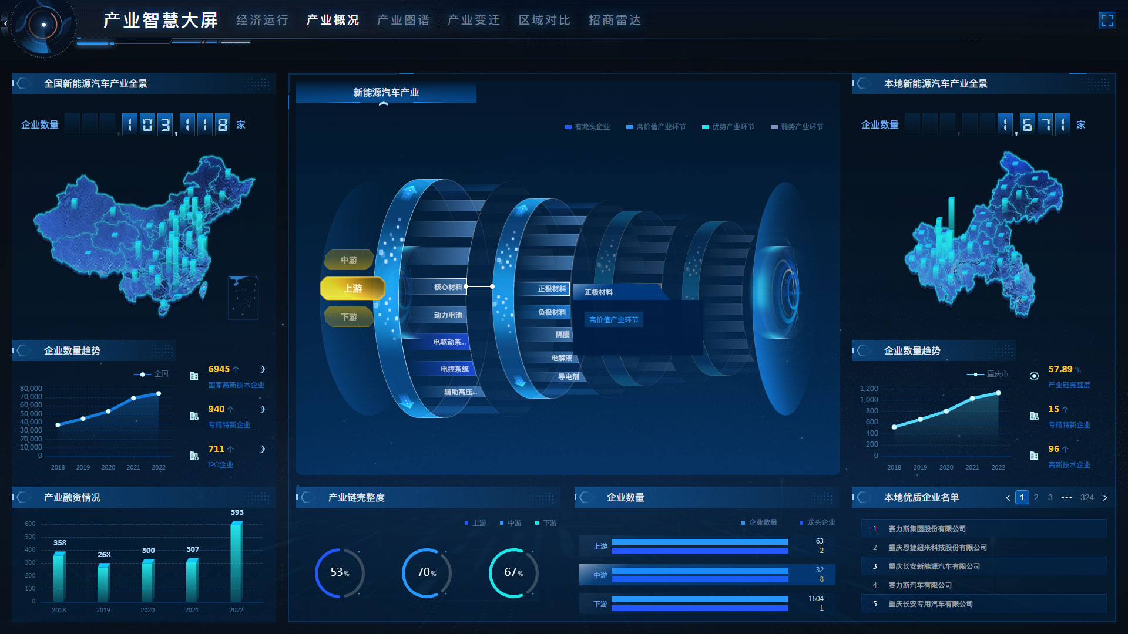Open the 区域对比 tab
This screenshot has height=634, width=1128.
pyautogui.click(x=544, y=21)
